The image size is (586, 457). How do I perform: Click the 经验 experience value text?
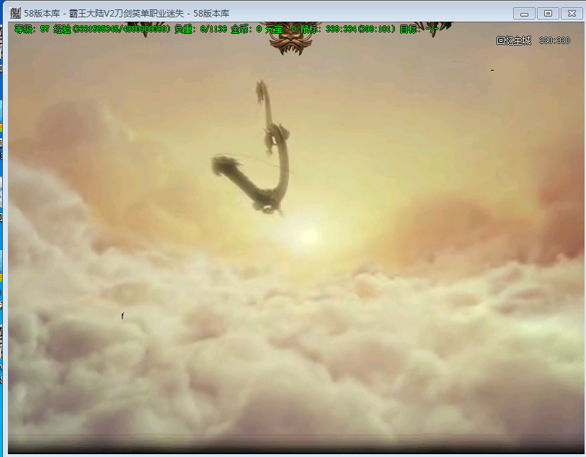point(112,29)
